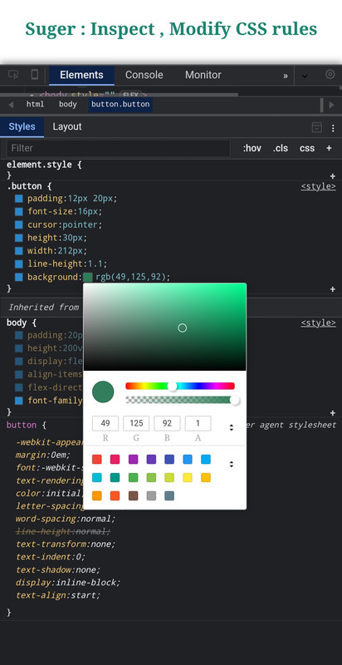342x665 pixels.
Task: Open the Layout tab
Action: (x=67, y=127)
